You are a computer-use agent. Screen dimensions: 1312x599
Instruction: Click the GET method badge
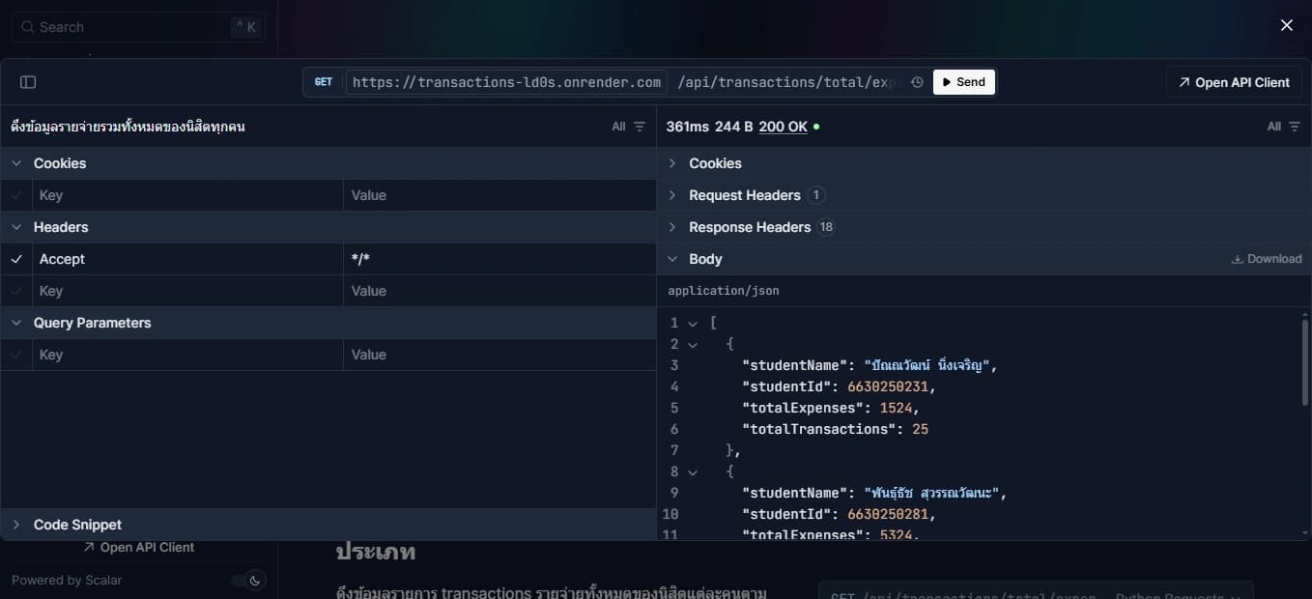pos(323,82)
